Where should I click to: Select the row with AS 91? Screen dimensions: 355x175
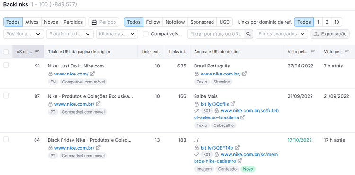pyautogui.click(x=6, y=66)
